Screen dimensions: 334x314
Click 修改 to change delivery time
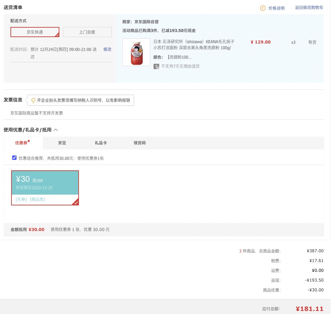(107, 49)
